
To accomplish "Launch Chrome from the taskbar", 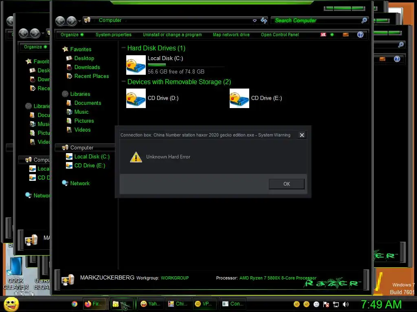I will (75, 304).
